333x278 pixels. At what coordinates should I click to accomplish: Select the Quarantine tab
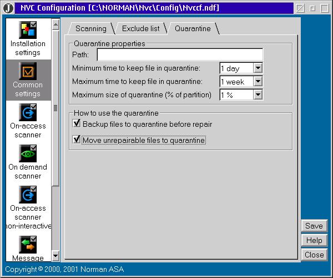point(193,28)
